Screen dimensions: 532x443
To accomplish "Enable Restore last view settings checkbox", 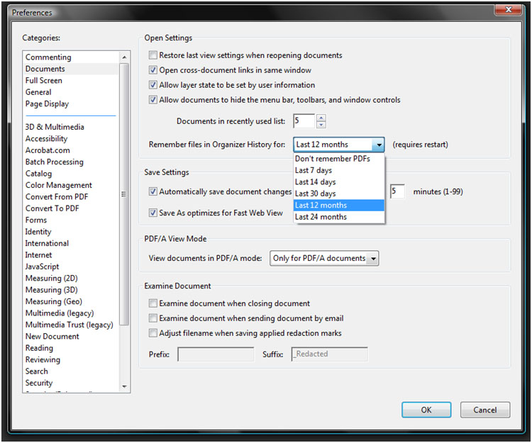I will pyautogui.click(x=153, y=55).
